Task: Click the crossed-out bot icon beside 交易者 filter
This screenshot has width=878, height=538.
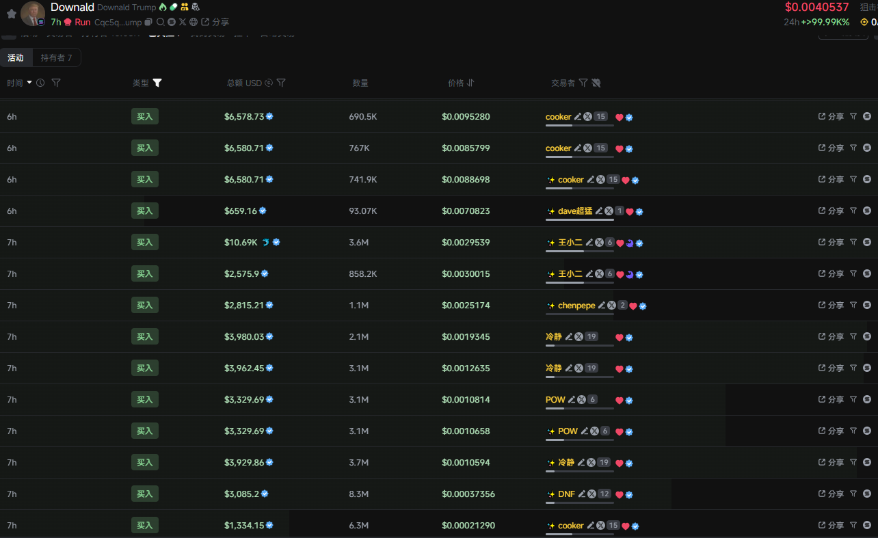Action: click(596, 83)
